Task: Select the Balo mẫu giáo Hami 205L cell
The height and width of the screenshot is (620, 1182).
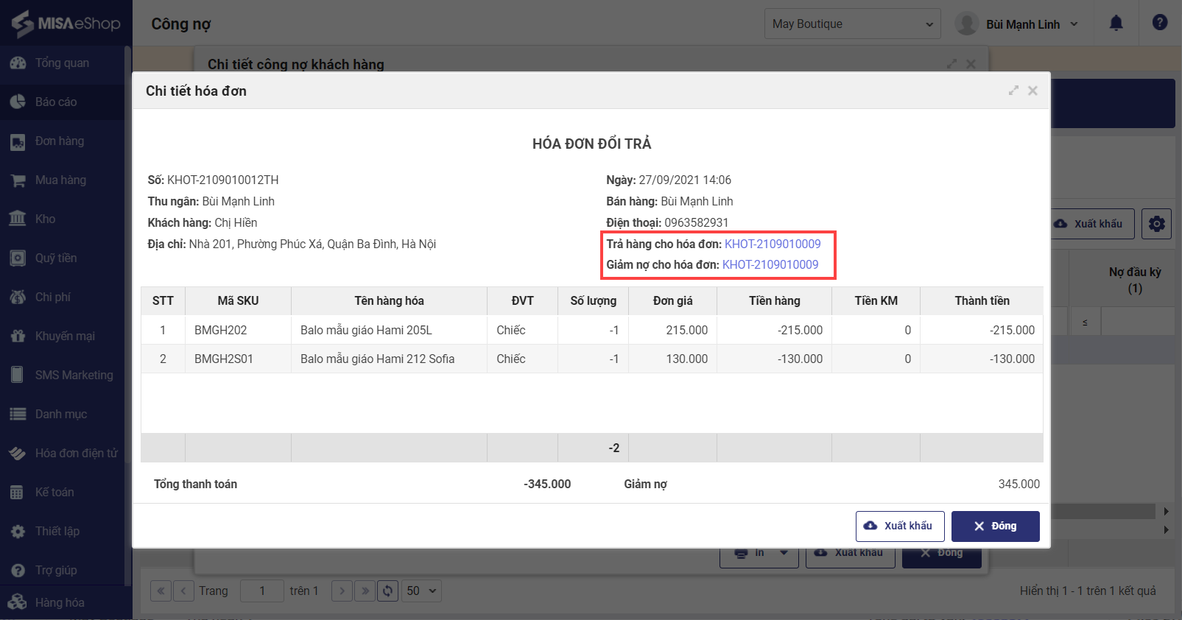Action: [389, 330]
